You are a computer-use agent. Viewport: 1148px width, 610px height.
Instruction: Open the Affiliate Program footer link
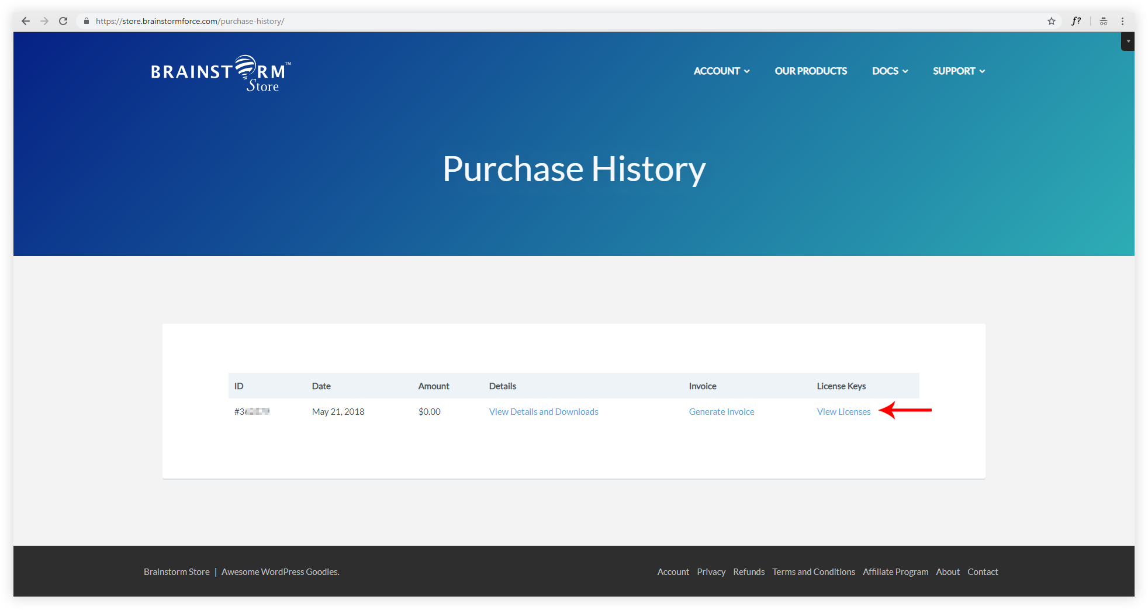895,571
